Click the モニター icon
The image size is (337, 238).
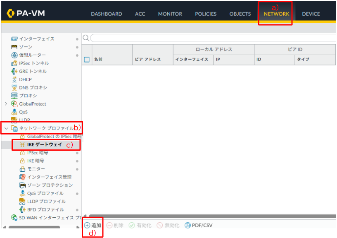click(x=22, y=169)
